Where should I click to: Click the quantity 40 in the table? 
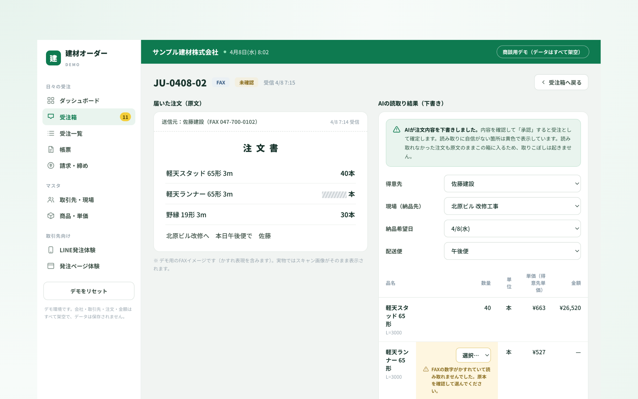[x=488, y=308]
